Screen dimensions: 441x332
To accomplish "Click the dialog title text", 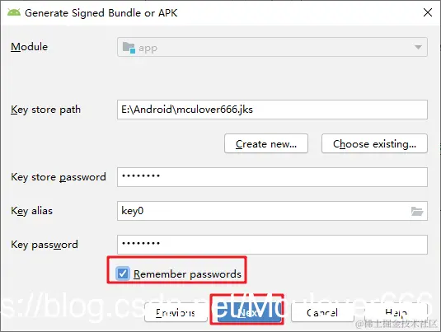I will click(x=101, y=13).
